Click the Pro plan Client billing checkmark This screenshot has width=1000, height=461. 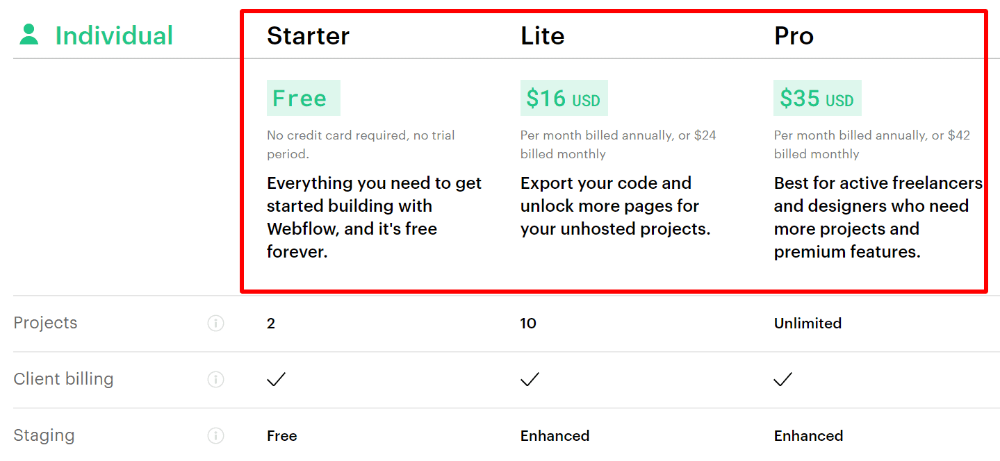[783, 379]
